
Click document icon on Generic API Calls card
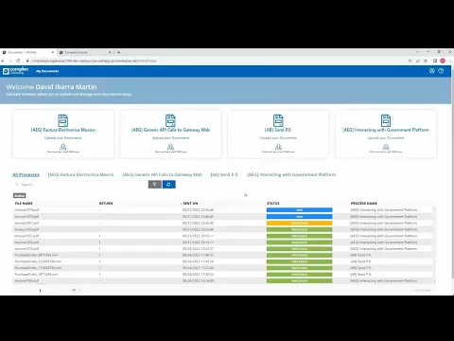[170, 120]
